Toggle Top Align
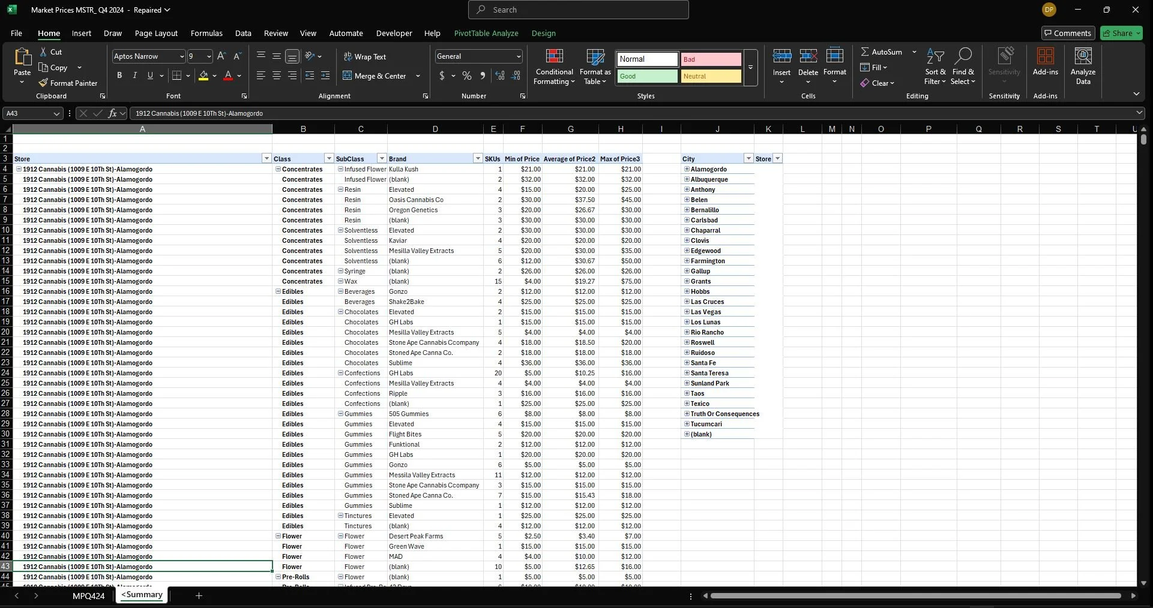 tap(261, 56)
